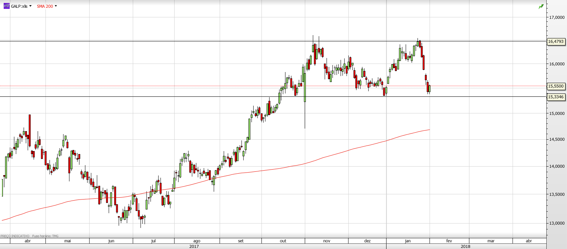Click the Fuso horário: TMG timezone text

click(45, 236)
